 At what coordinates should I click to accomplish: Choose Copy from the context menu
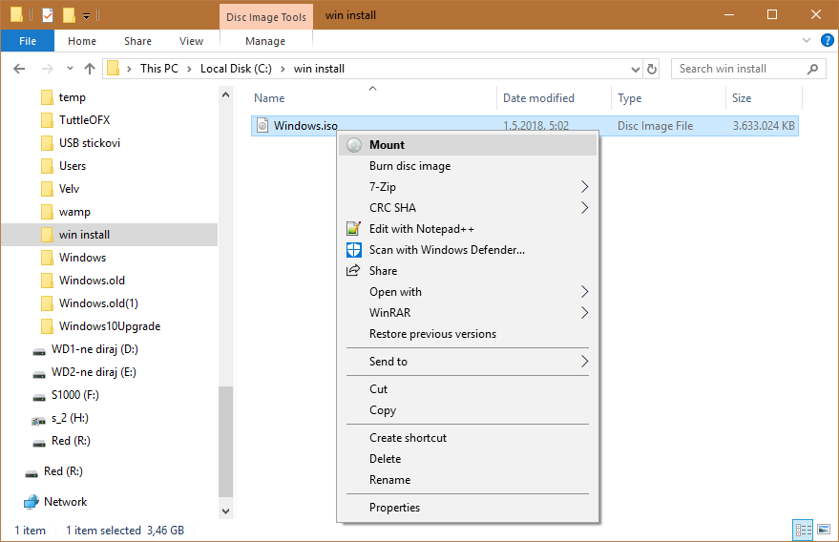(468, 410)
